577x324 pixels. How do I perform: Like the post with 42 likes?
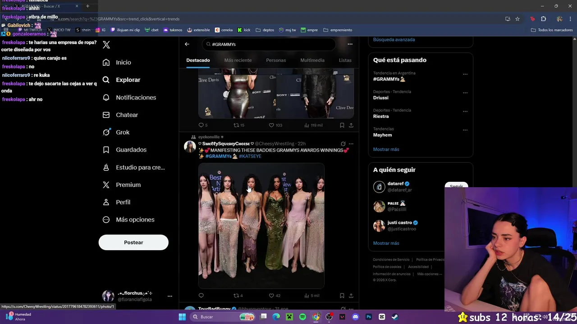275,296
